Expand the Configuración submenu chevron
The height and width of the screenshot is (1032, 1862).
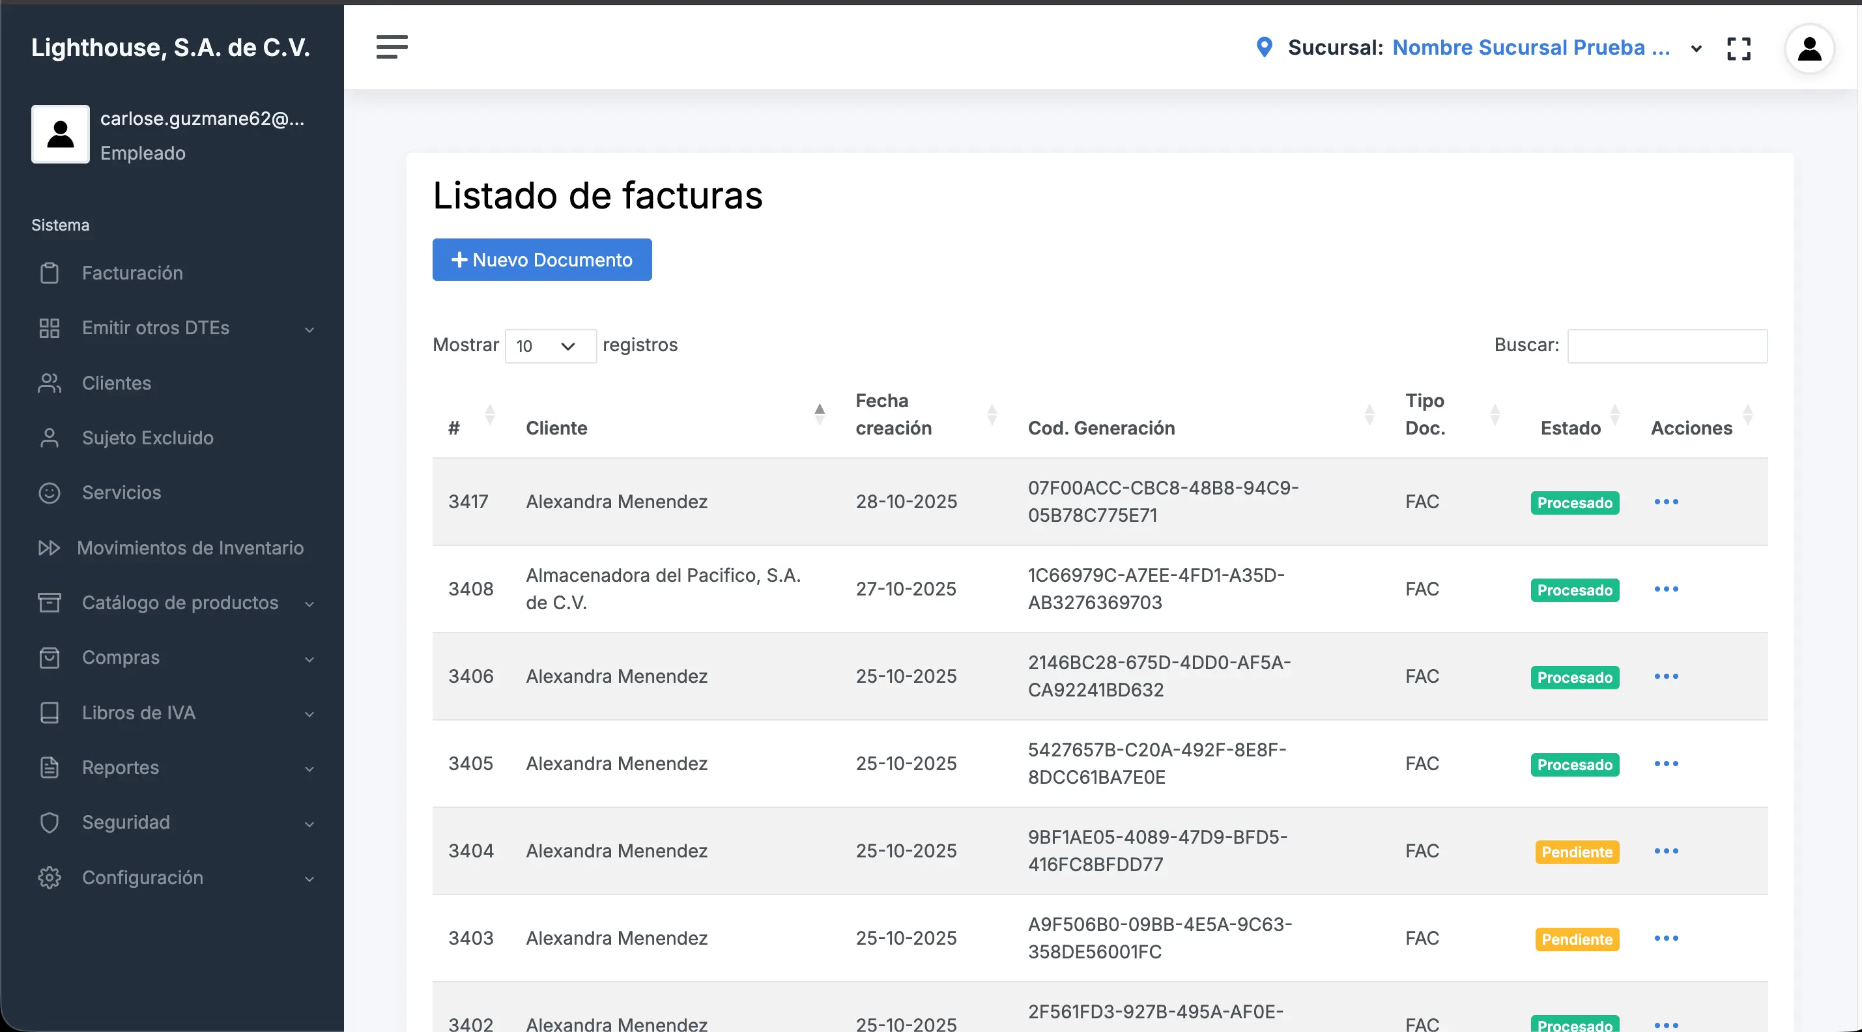coord(309,880)
